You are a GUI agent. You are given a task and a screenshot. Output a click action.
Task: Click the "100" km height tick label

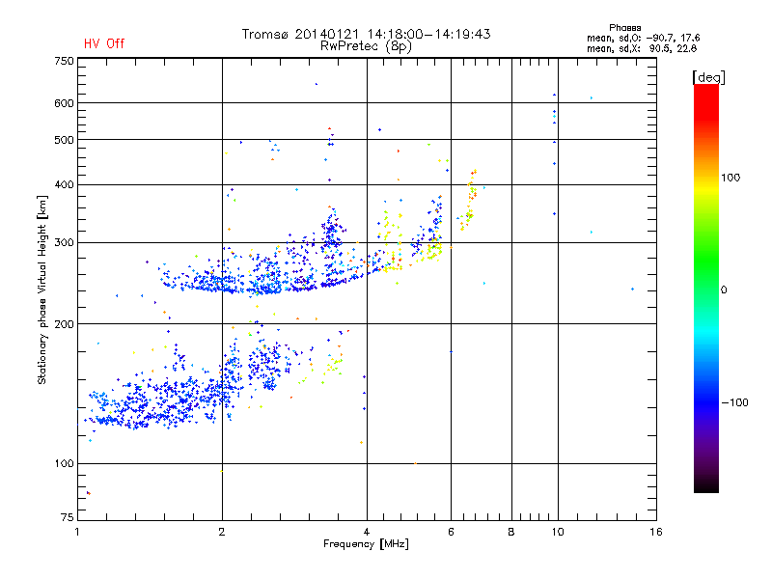click(64, 464)
